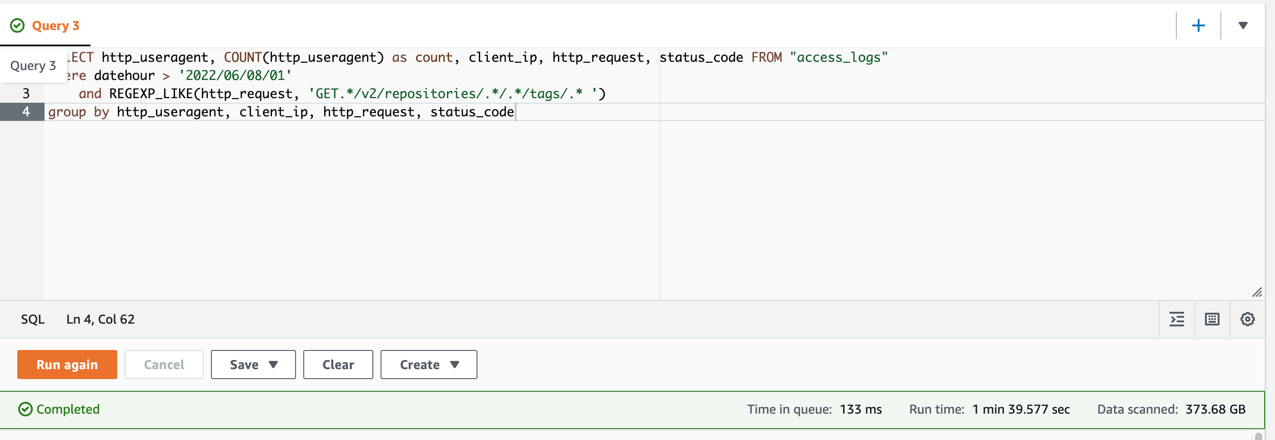This screenshot has height=440, width=1275.
Task: Click the green check icon on Query 3 tab
Action: (x=16, y=25)
